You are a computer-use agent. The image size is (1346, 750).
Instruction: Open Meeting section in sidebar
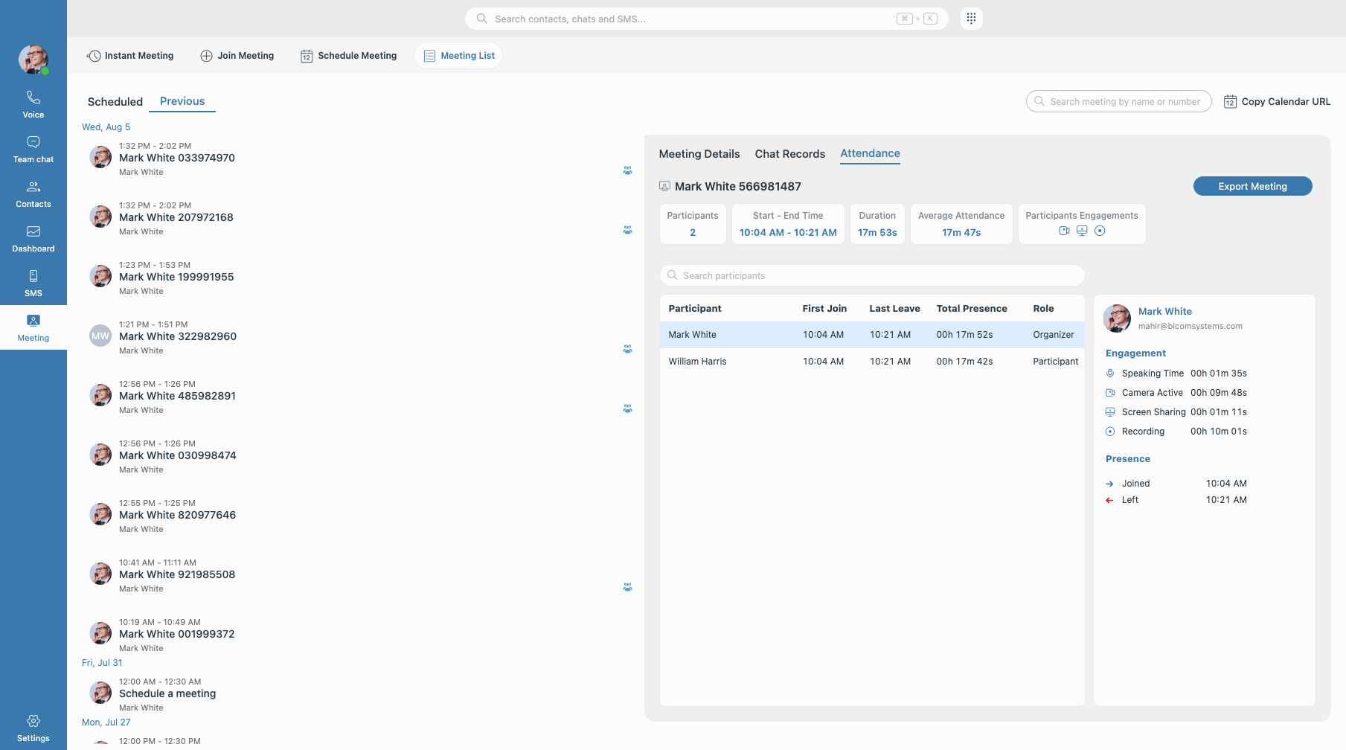click(x=33, y=328)
